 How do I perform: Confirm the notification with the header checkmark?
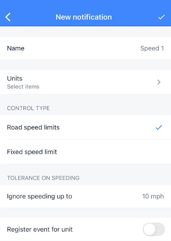click(x=161, y=17)
